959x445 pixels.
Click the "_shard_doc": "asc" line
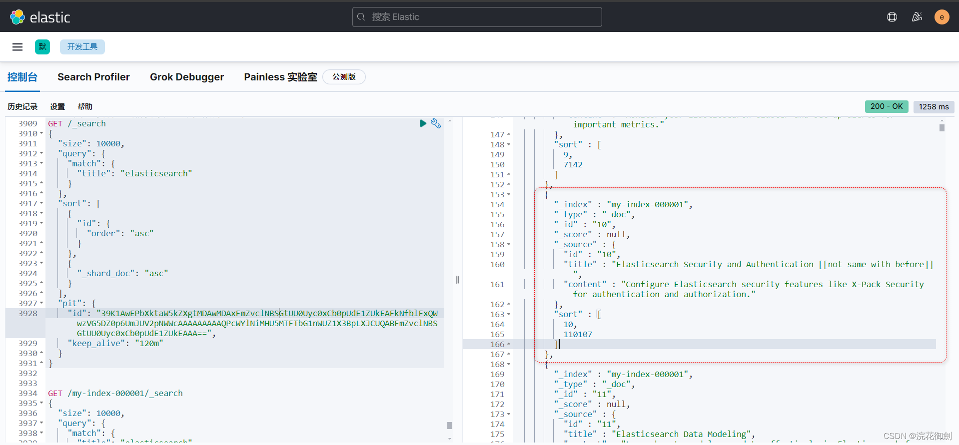point(122,273)
